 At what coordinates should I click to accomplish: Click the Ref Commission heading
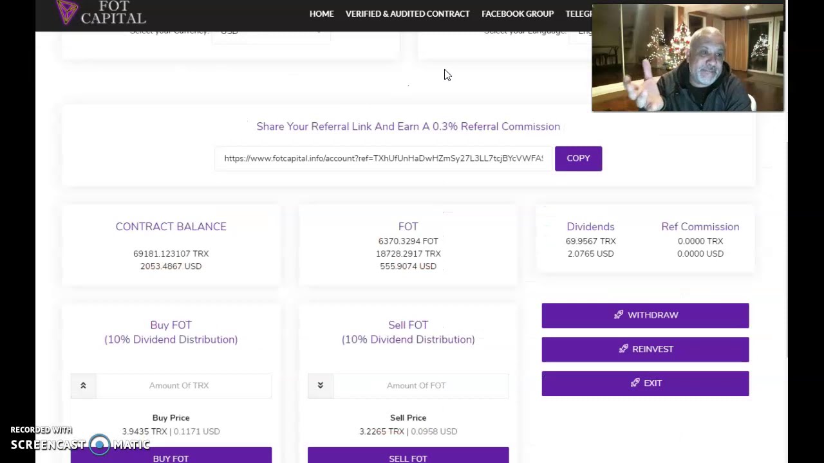tap(700, 226)
